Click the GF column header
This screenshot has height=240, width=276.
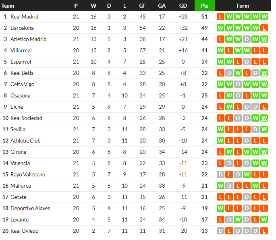(142, 6)
